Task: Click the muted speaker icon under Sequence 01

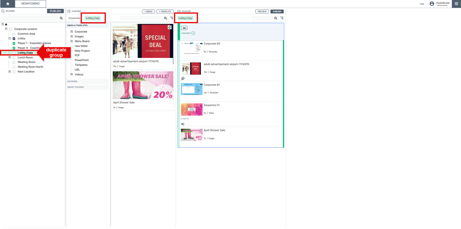Action: (183, 124)
